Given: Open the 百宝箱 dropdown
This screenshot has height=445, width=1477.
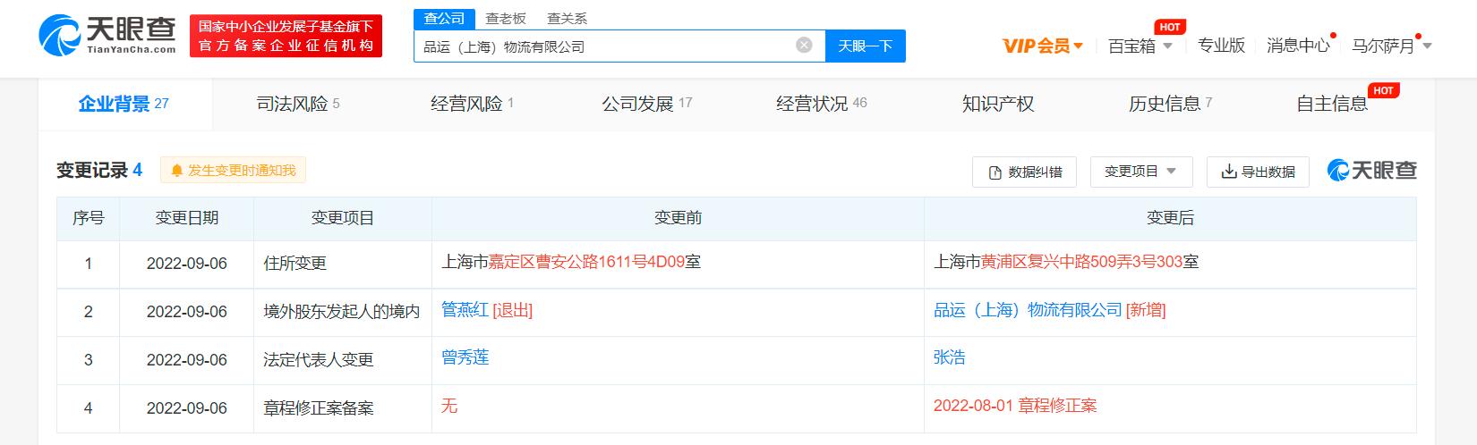Looking at the screenshot, I should [x=1140, y=46].
